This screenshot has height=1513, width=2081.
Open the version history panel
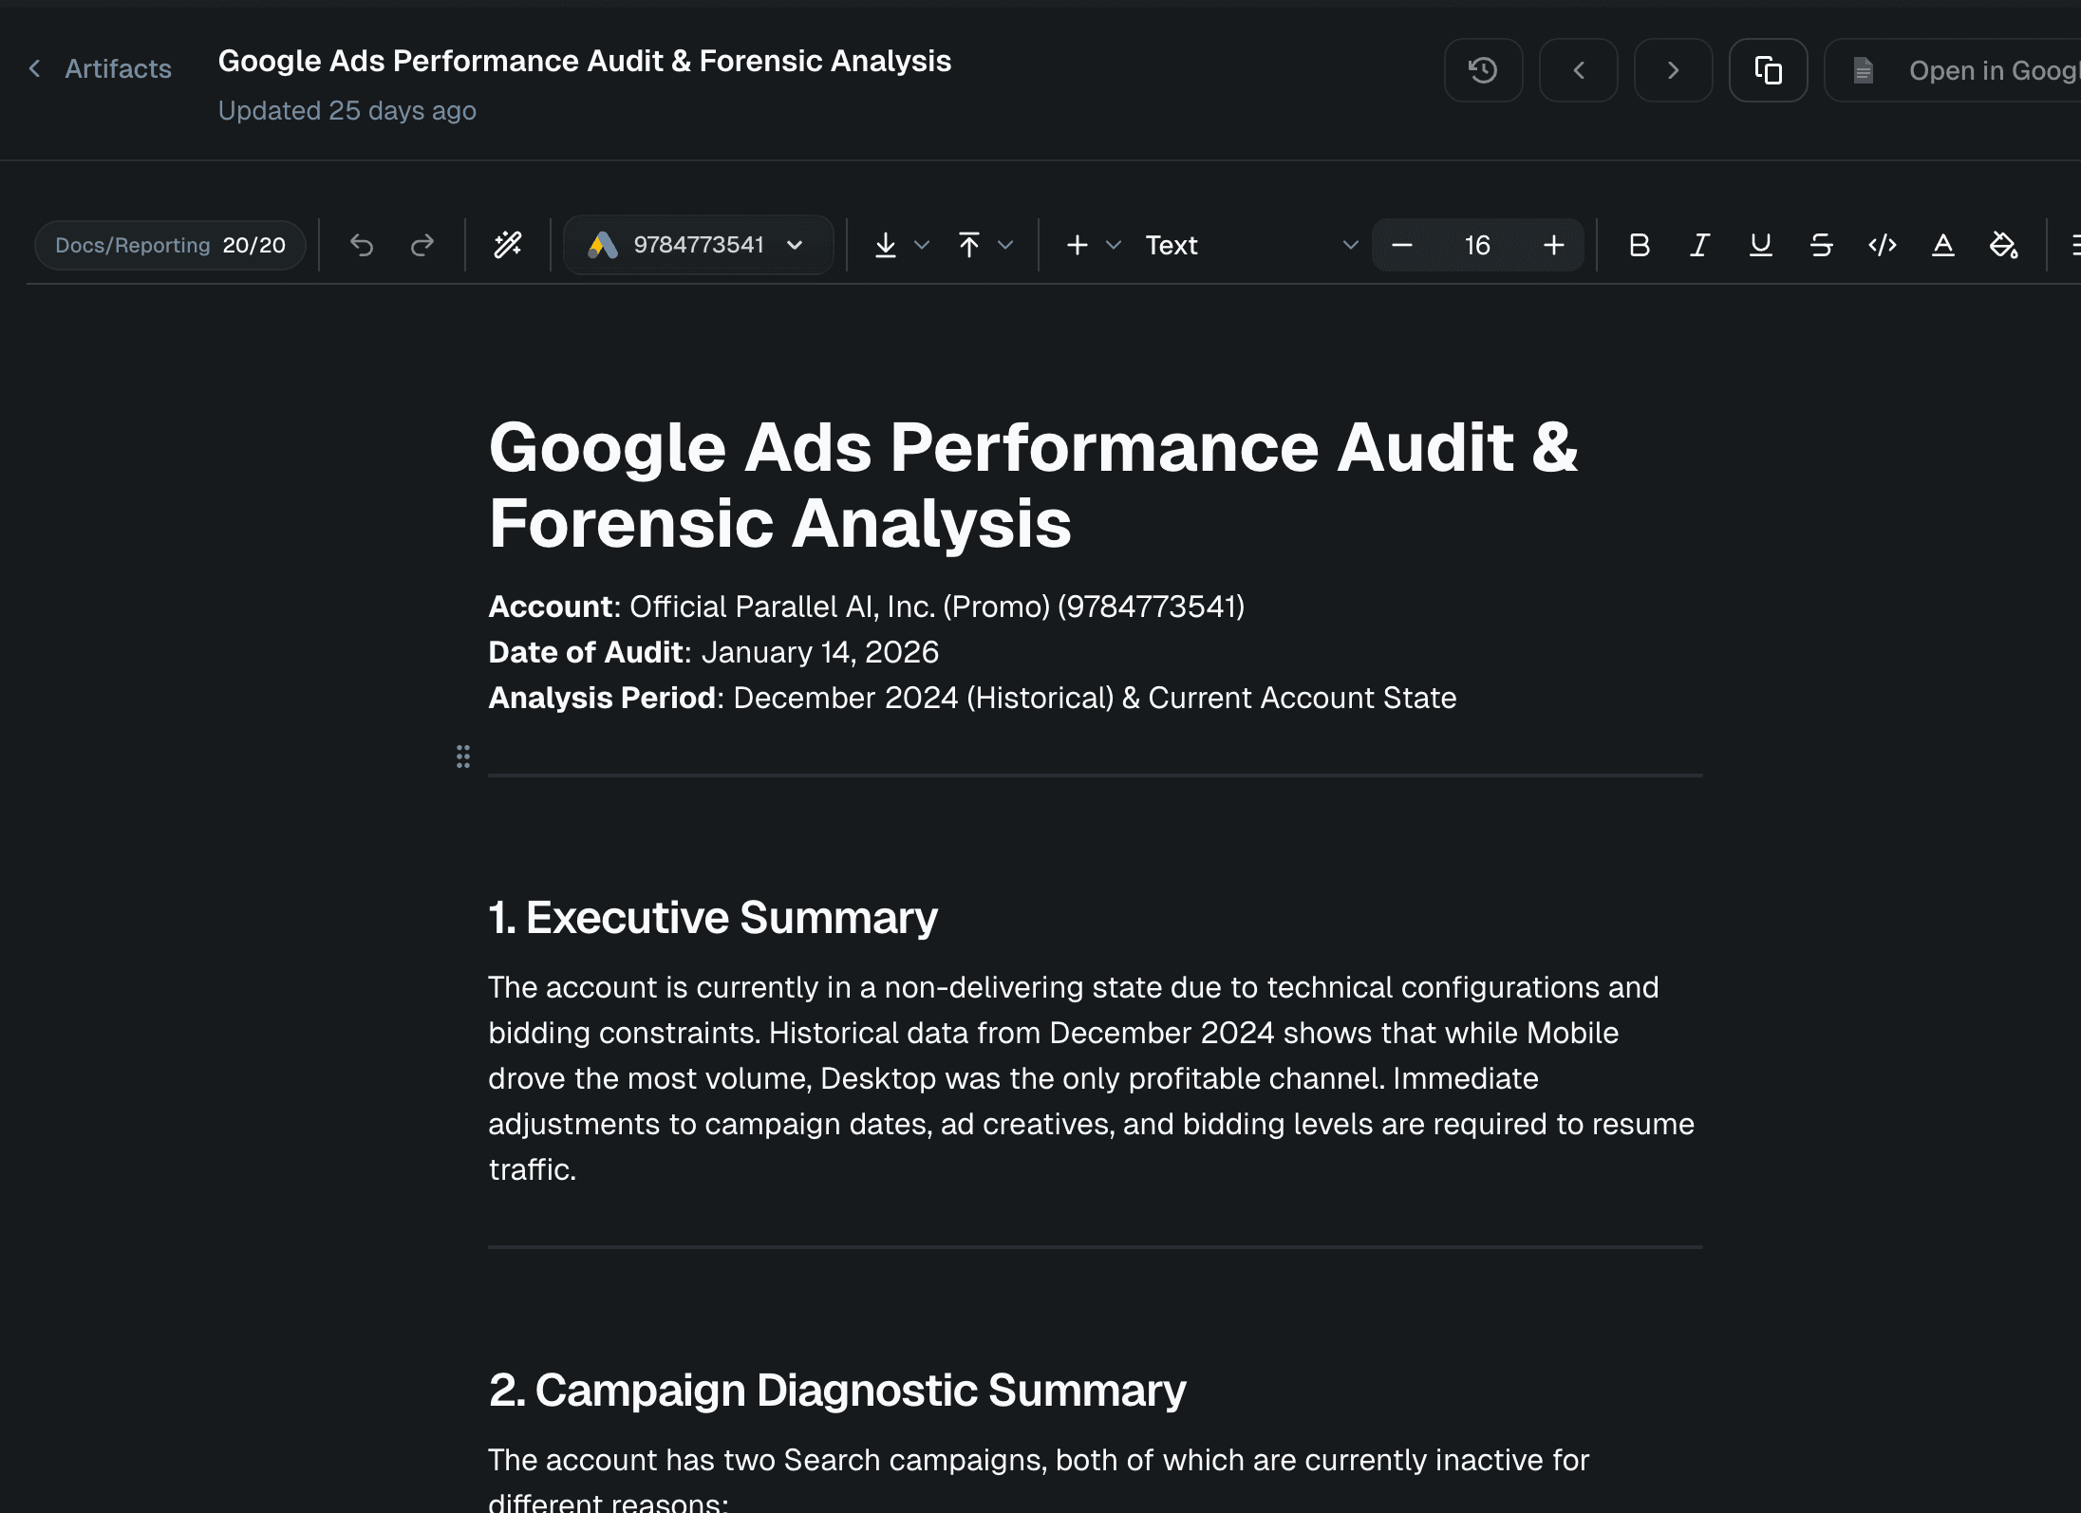(1483, 70)
